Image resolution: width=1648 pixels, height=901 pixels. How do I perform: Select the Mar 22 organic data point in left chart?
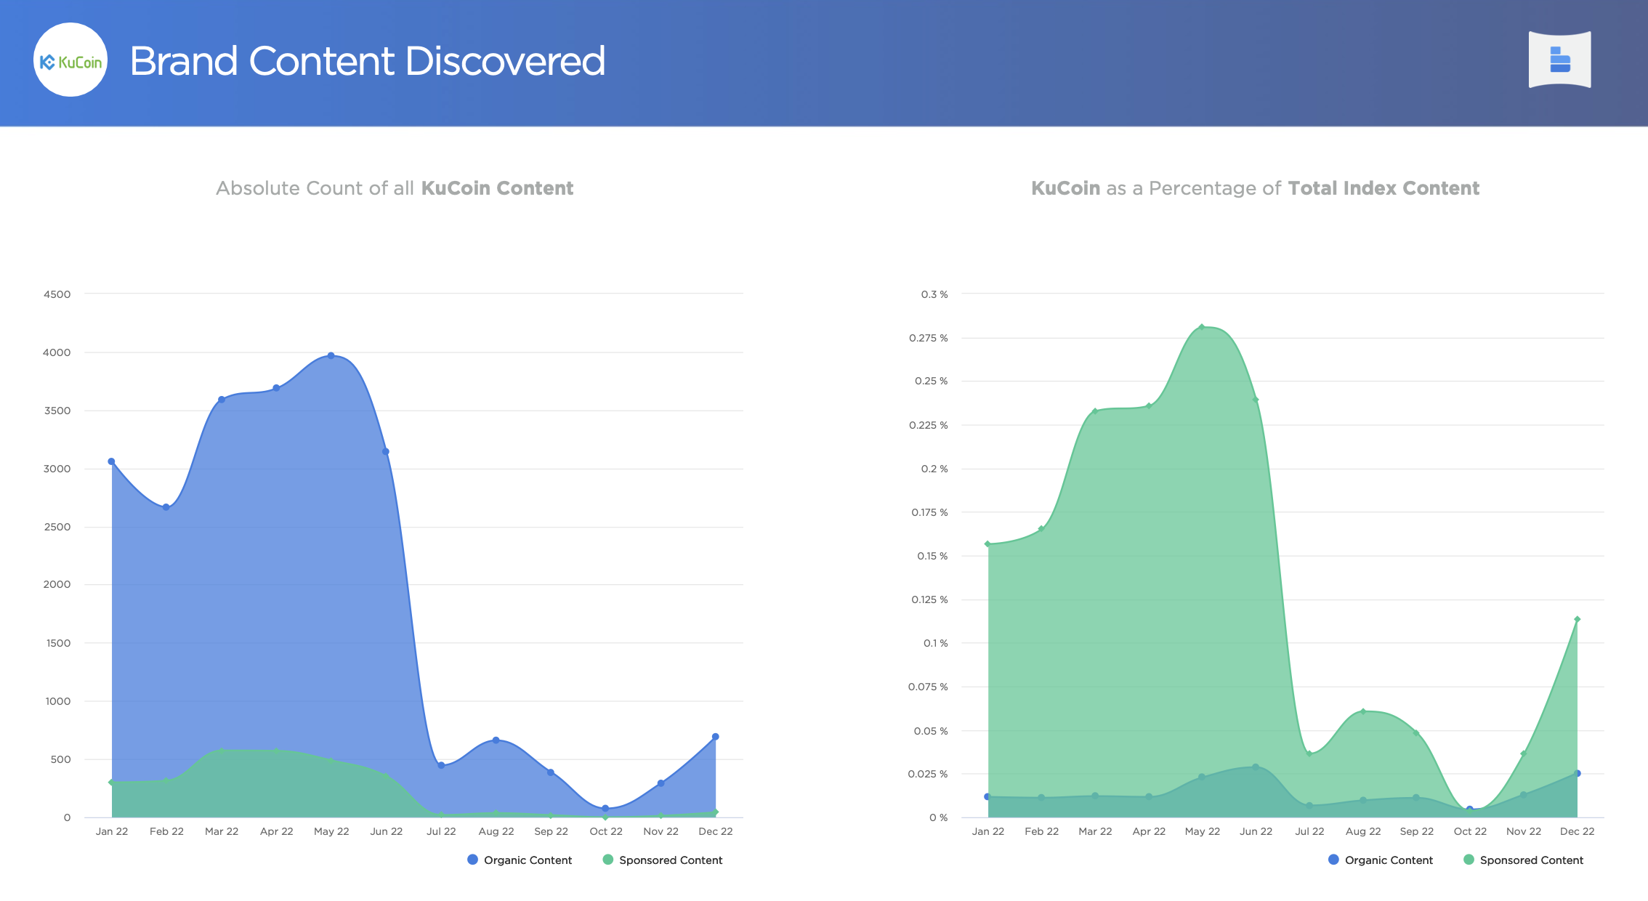(x=222, y=400)
